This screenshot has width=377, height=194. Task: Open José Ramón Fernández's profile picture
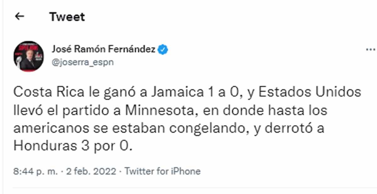pyautogui.click(x=29, y=56)
